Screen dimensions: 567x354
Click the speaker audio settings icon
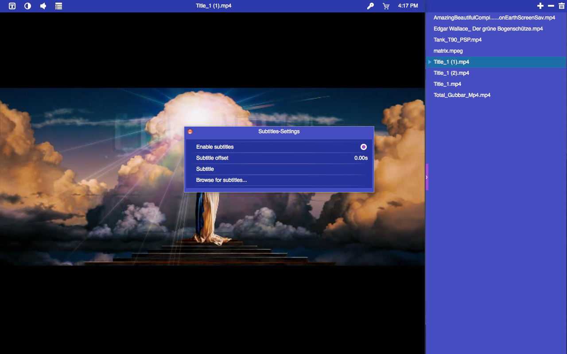43,6
